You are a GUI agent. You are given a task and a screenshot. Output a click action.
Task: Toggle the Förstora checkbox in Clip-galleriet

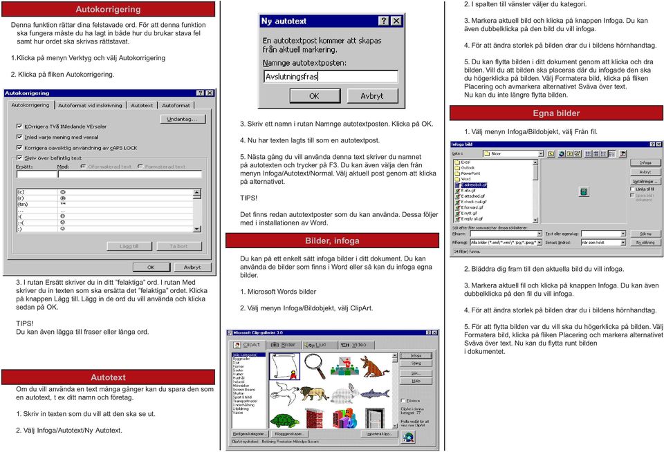[x=403, y=400]
